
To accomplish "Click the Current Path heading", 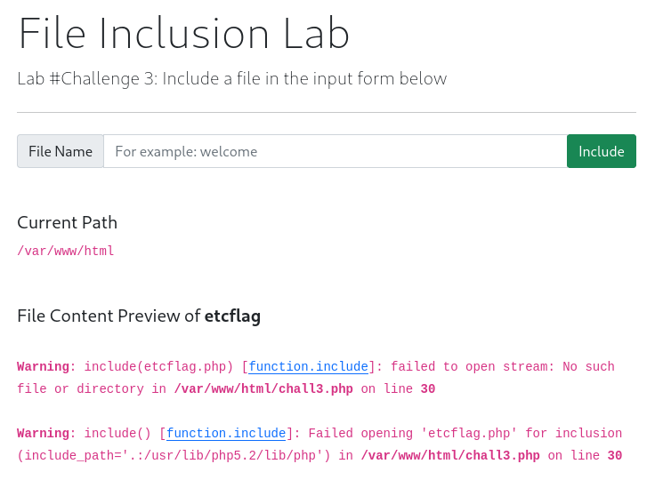I will coord(68,222).
